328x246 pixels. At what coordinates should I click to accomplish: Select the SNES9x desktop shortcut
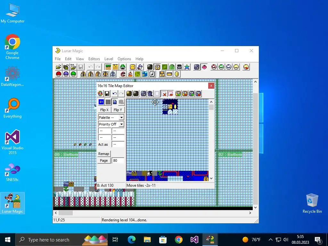12,172
